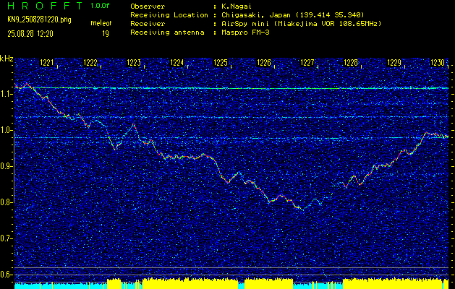Click antenna name Maspro FM-3
This screenshot has height=289, width=455.
[x=245, y=33]
